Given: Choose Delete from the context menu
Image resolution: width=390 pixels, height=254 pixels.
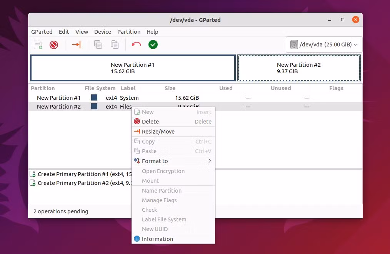Looking at the screenshot, I should point(173,122).
